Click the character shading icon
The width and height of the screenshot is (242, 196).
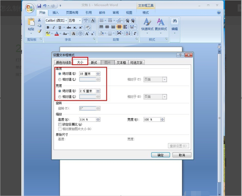pos(74,33)
